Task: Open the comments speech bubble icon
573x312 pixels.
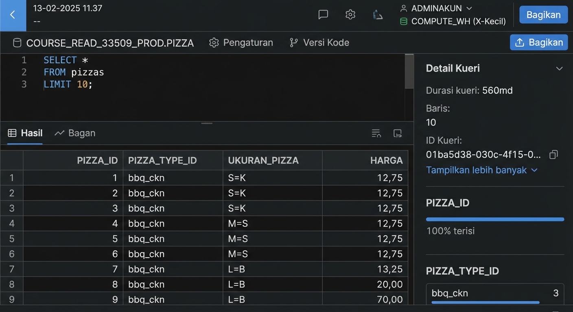Action: coord(323,15)
